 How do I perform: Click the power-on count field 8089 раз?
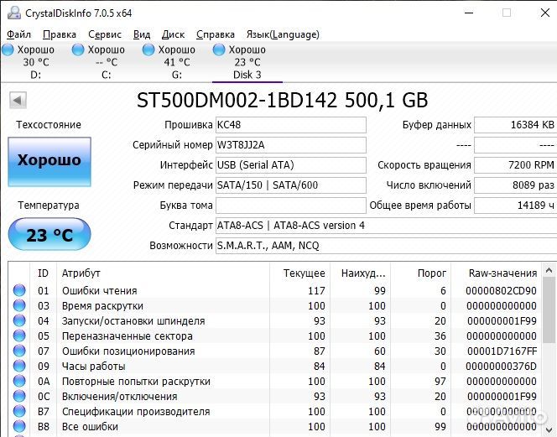(515, 185)
